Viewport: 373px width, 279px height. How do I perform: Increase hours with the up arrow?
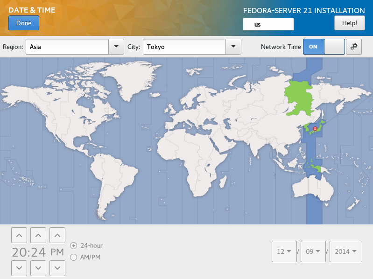coord(19,235)
